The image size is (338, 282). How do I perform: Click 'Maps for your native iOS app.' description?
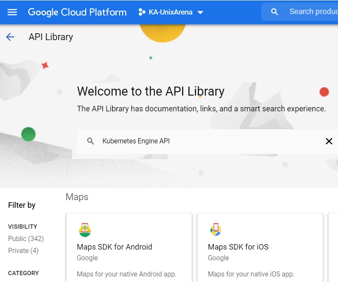pos(251,274)
